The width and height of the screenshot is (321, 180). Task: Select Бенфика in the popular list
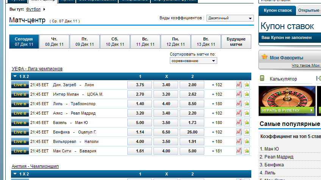(274, 165)
